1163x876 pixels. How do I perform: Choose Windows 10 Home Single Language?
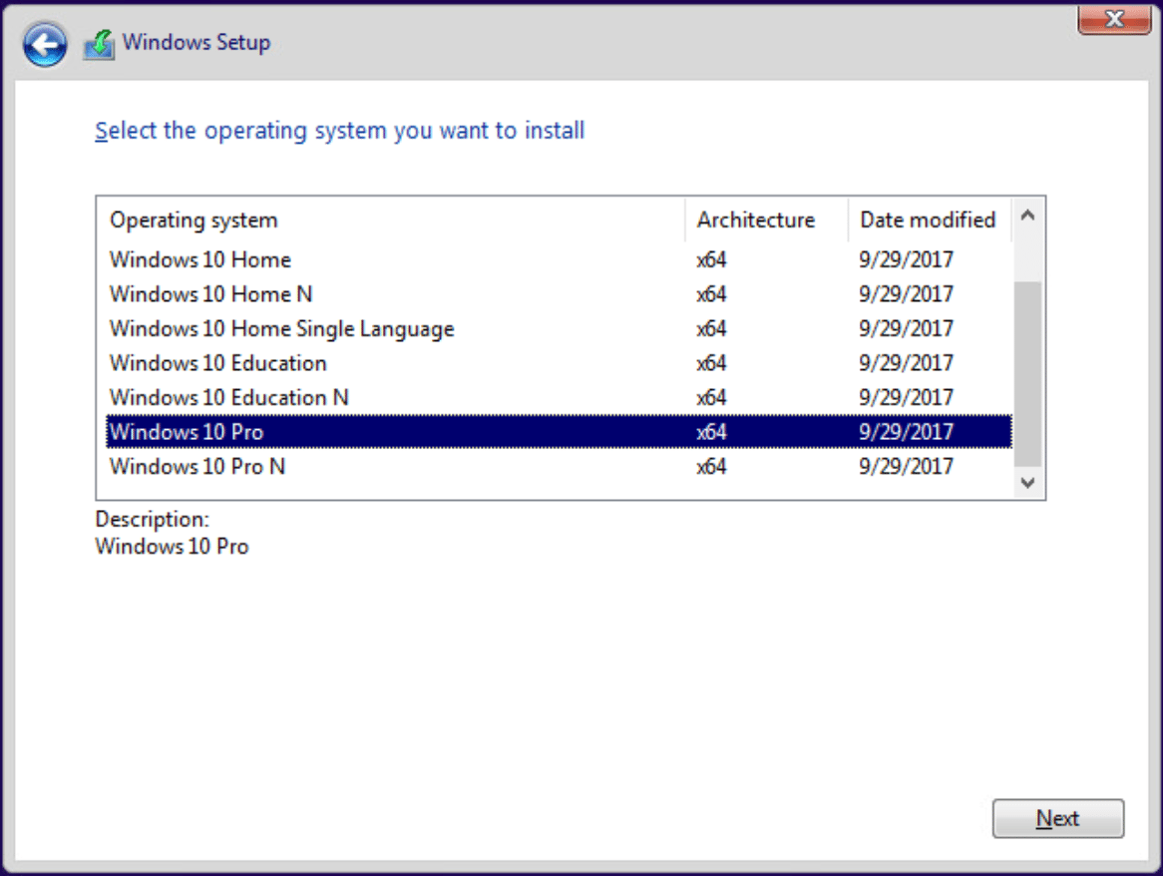tap(281, 328)
